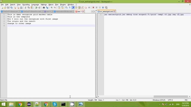This screenshot has width=191, height=107.
Task: Open the Replace dialog from toolbar
Action: [x=47, y=8]
